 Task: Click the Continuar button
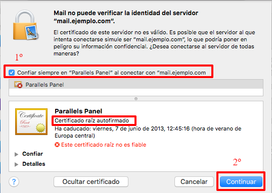[x=241, y=181]
